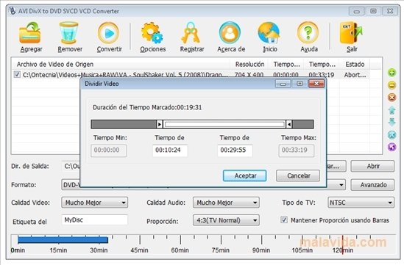Click the red marker on disc timeline
The image size is (404, 265).
tap(343, 244)
